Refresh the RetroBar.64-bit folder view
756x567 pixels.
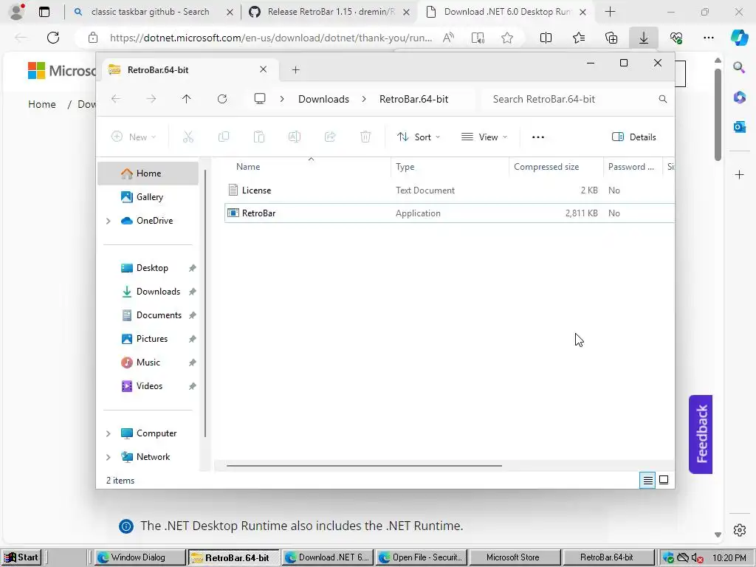pos(222,99)
